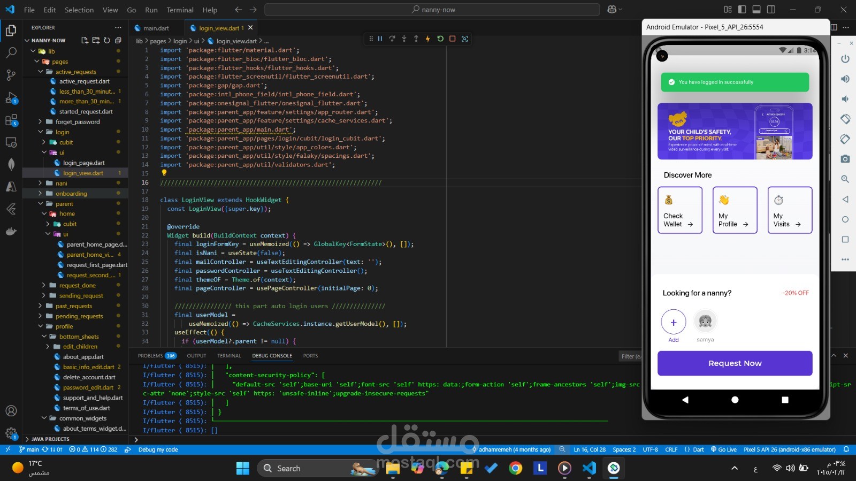
Task: Open the Search view in activity bar
Action: coord(11,52)
